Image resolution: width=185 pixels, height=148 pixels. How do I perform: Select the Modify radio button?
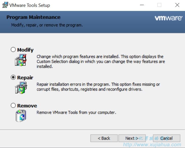[13, 50]
